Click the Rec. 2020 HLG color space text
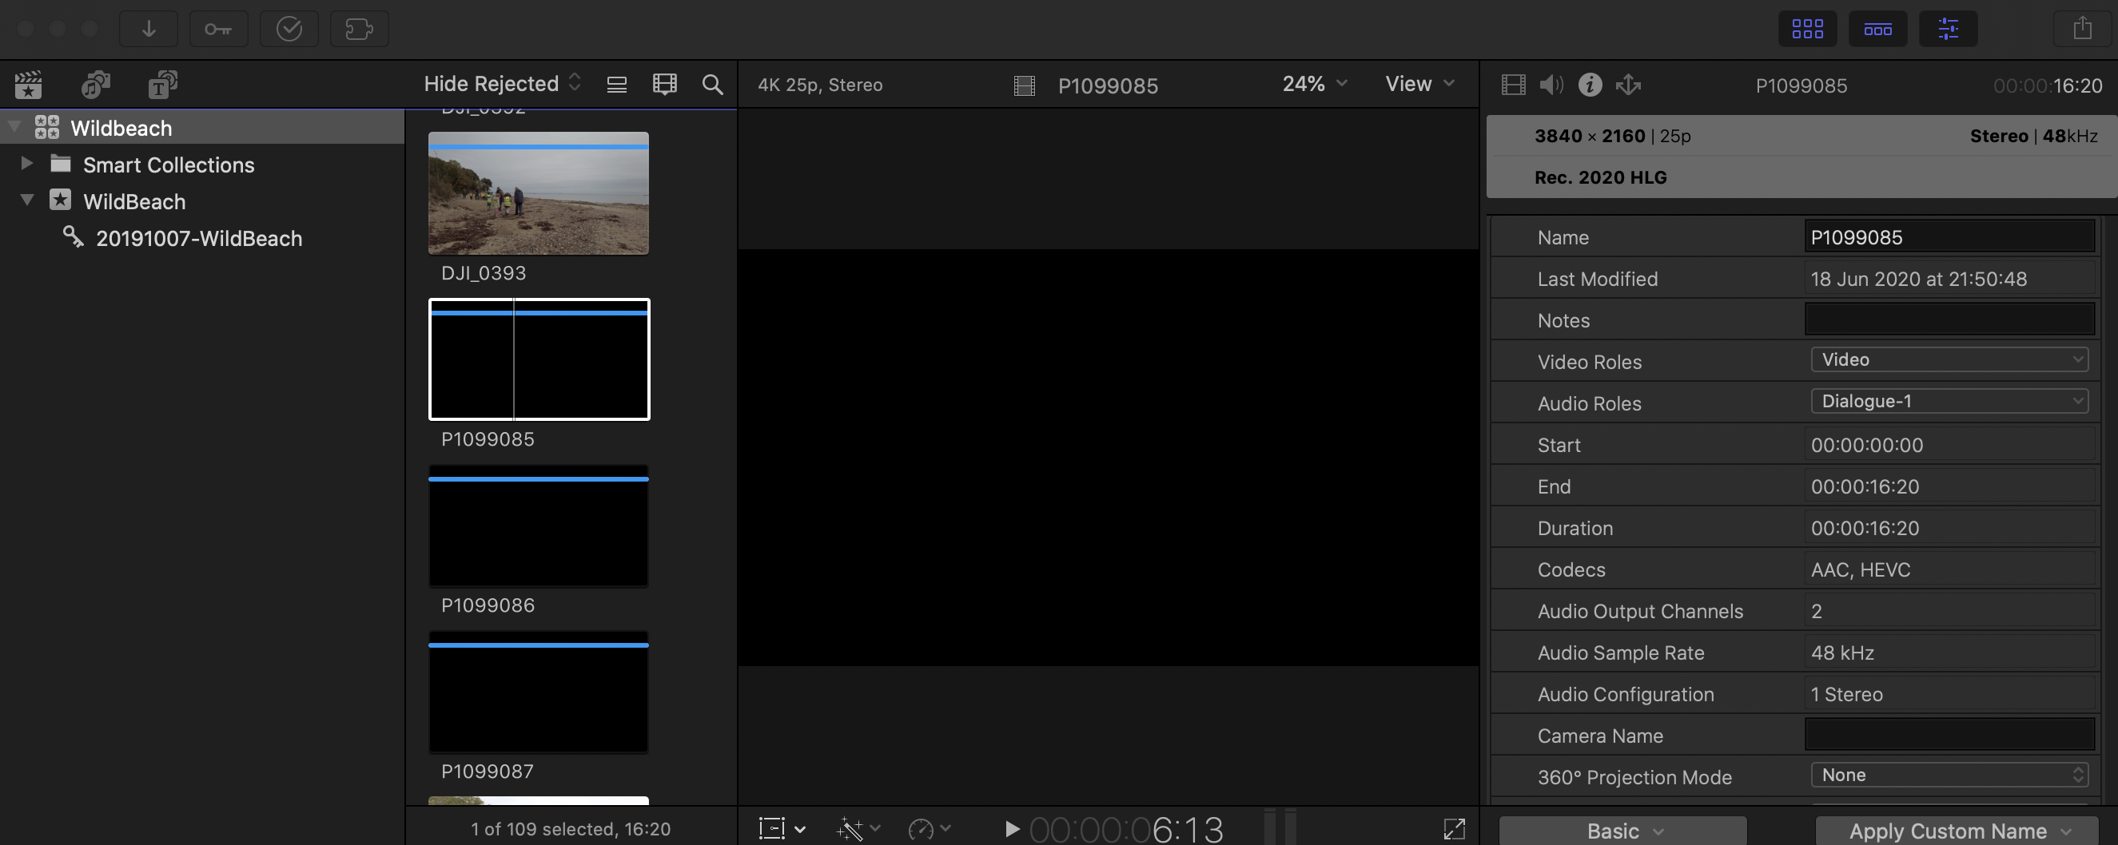Screen dimensions: 2118x845 pos(1600,177)
